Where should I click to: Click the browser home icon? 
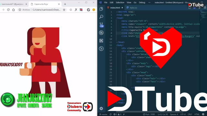point(14,10)
